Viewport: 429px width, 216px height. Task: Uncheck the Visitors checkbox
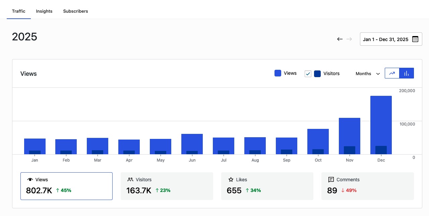point(308,74)
